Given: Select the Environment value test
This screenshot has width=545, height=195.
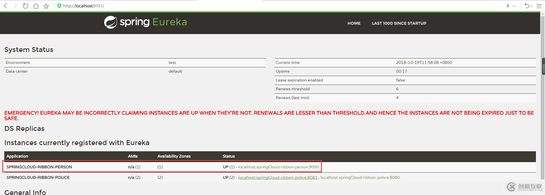Looking at the screenshot, I should [x=172, y=62].
